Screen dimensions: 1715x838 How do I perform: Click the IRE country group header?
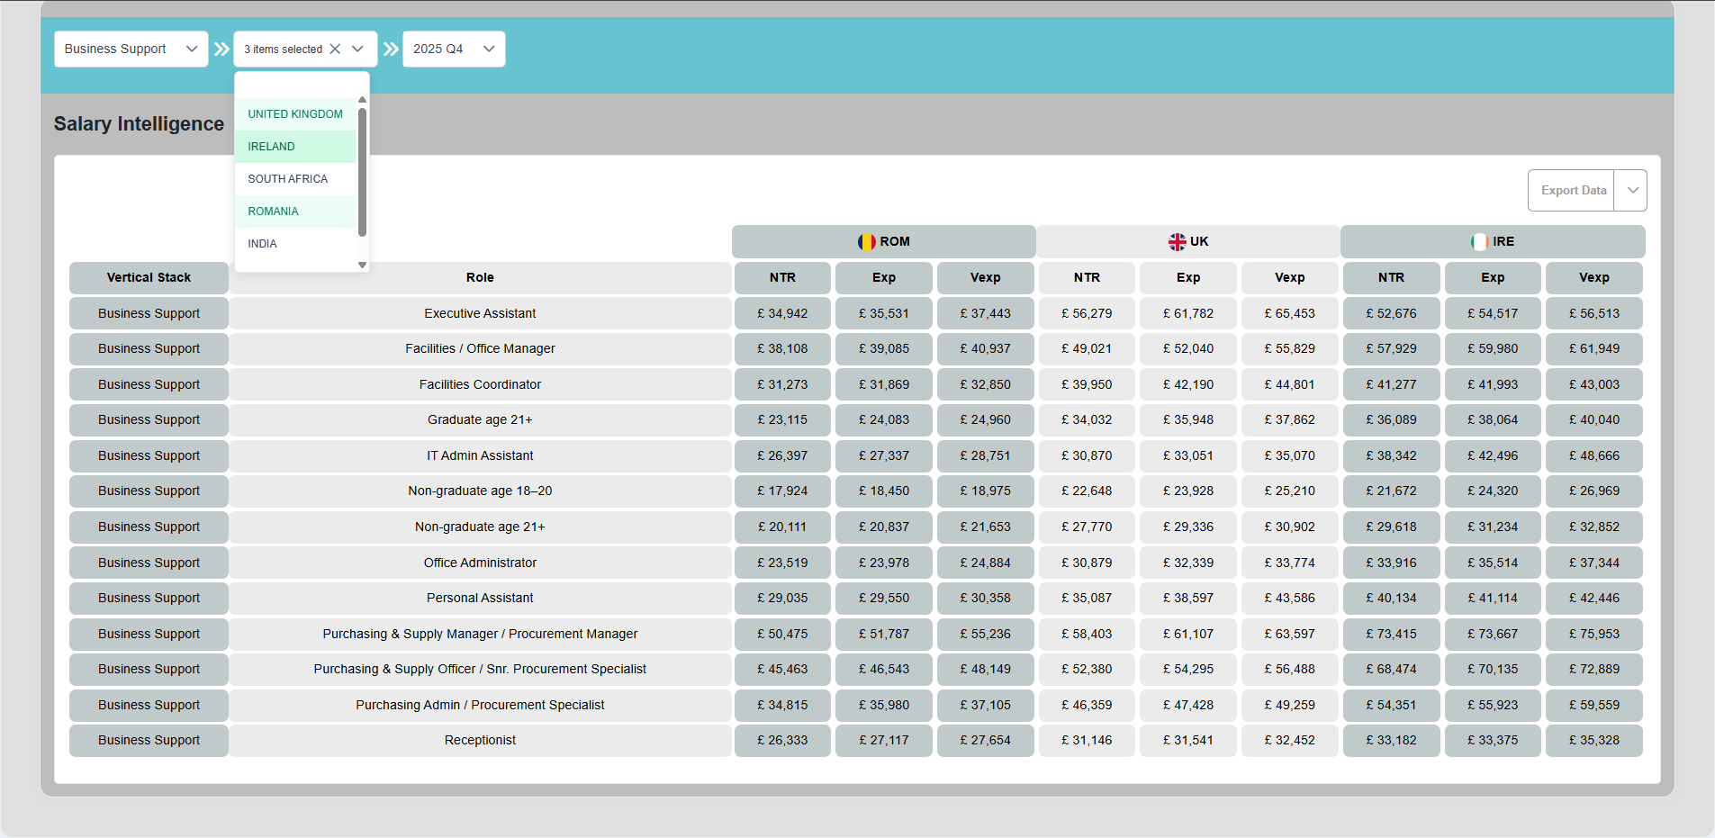(x=1493, y=242)
